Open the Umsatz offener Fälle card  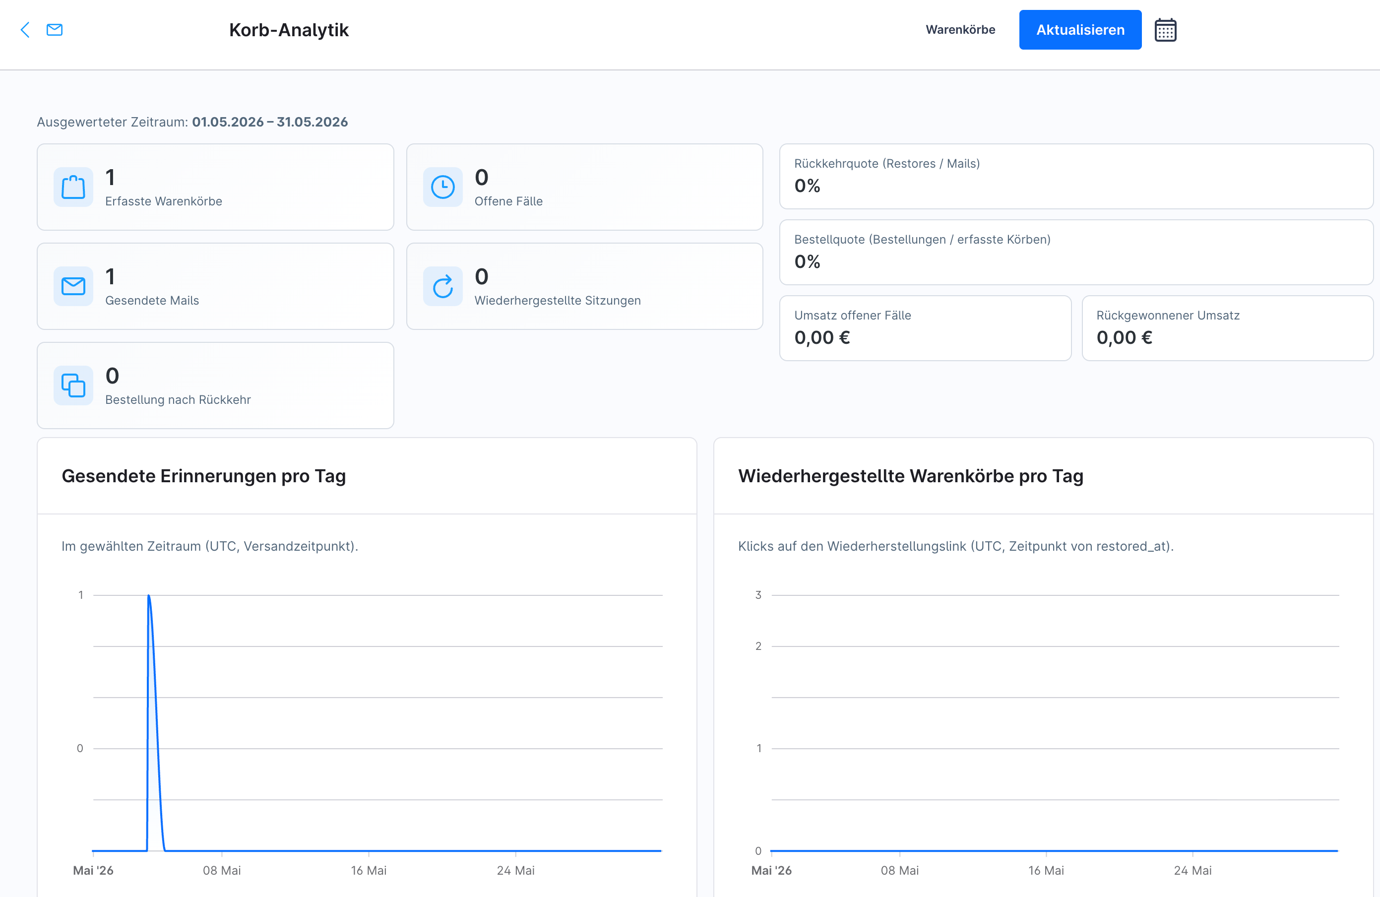(926, 328)
